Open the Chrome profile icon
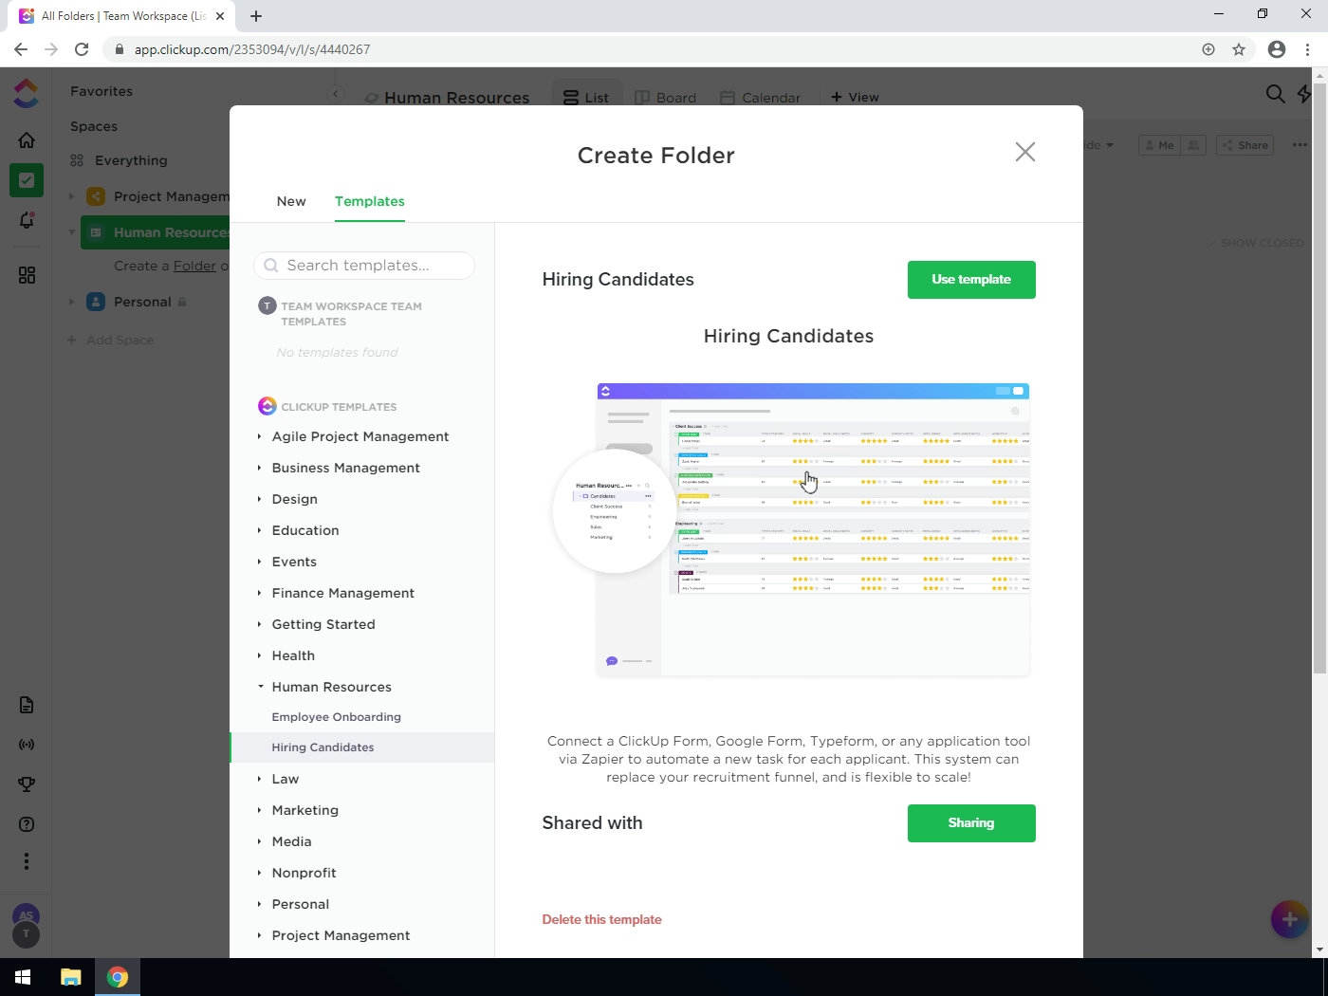 pyautogui.click(x=1277, y=49)
